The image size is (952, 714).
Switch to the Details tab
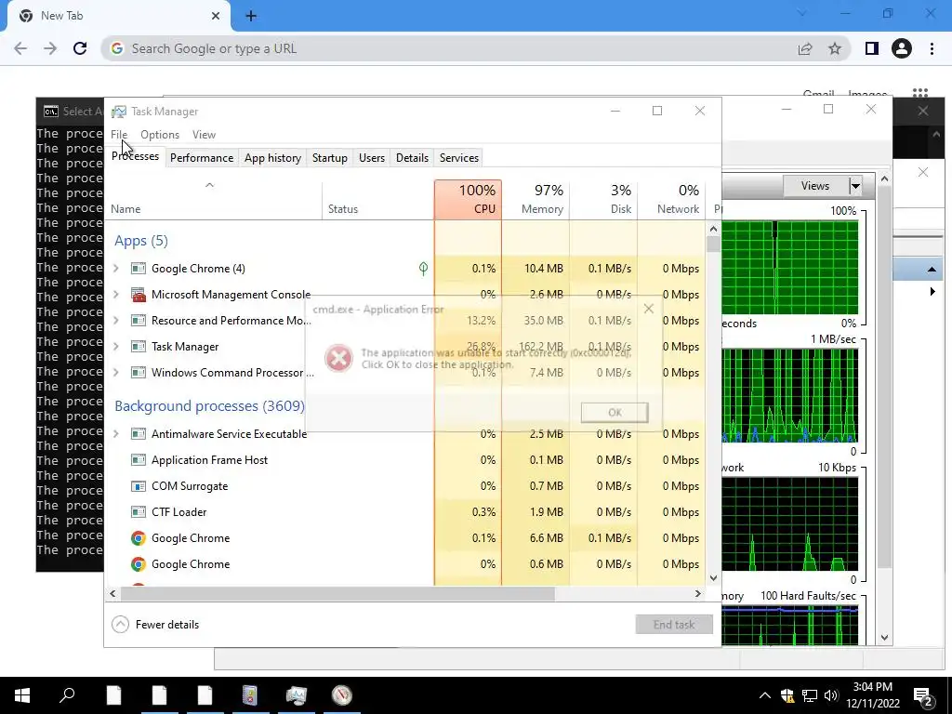[x=412, y=158]
